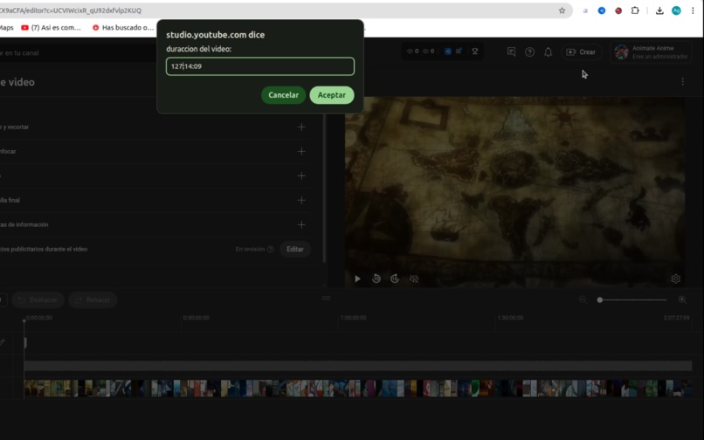Open the Help question-mark icon
704x440 pixels.
(x=530, y=52)
